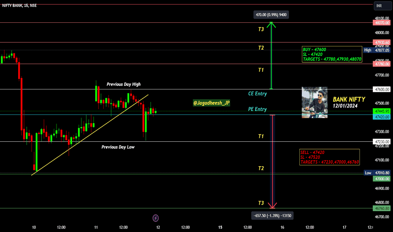
Task: Select the CE Entry text annotation
Action: tap(257, 94)
